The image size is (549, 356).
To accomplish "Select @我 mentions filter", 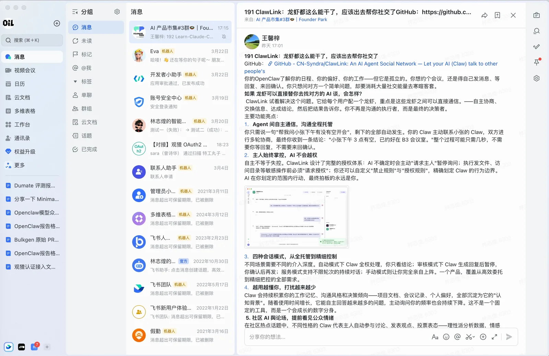I will click(96, 68).
